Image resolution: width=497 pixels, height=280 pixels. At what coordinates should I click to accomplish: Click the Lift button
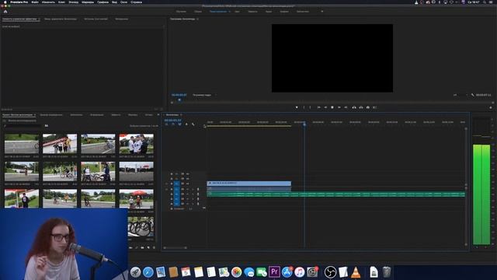(x=354, y=107)
